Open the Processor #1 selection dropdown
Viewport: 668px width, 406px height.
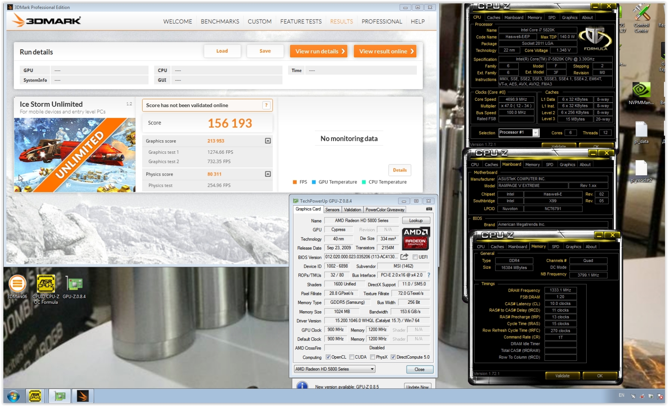coord(519,132)
